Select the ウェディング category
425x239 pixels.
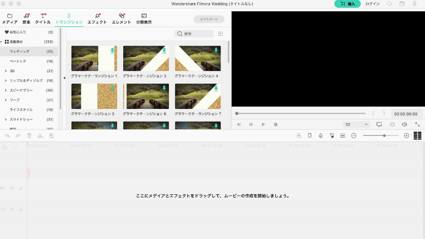pos(29,52)
